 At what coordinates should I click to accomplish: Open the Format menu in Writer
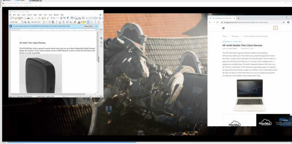pos(29,15)
